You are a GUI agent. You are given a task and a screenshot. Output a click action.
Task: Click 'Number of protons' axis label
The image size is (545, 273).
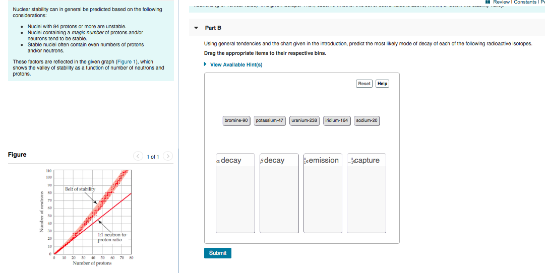pos(92,263)
